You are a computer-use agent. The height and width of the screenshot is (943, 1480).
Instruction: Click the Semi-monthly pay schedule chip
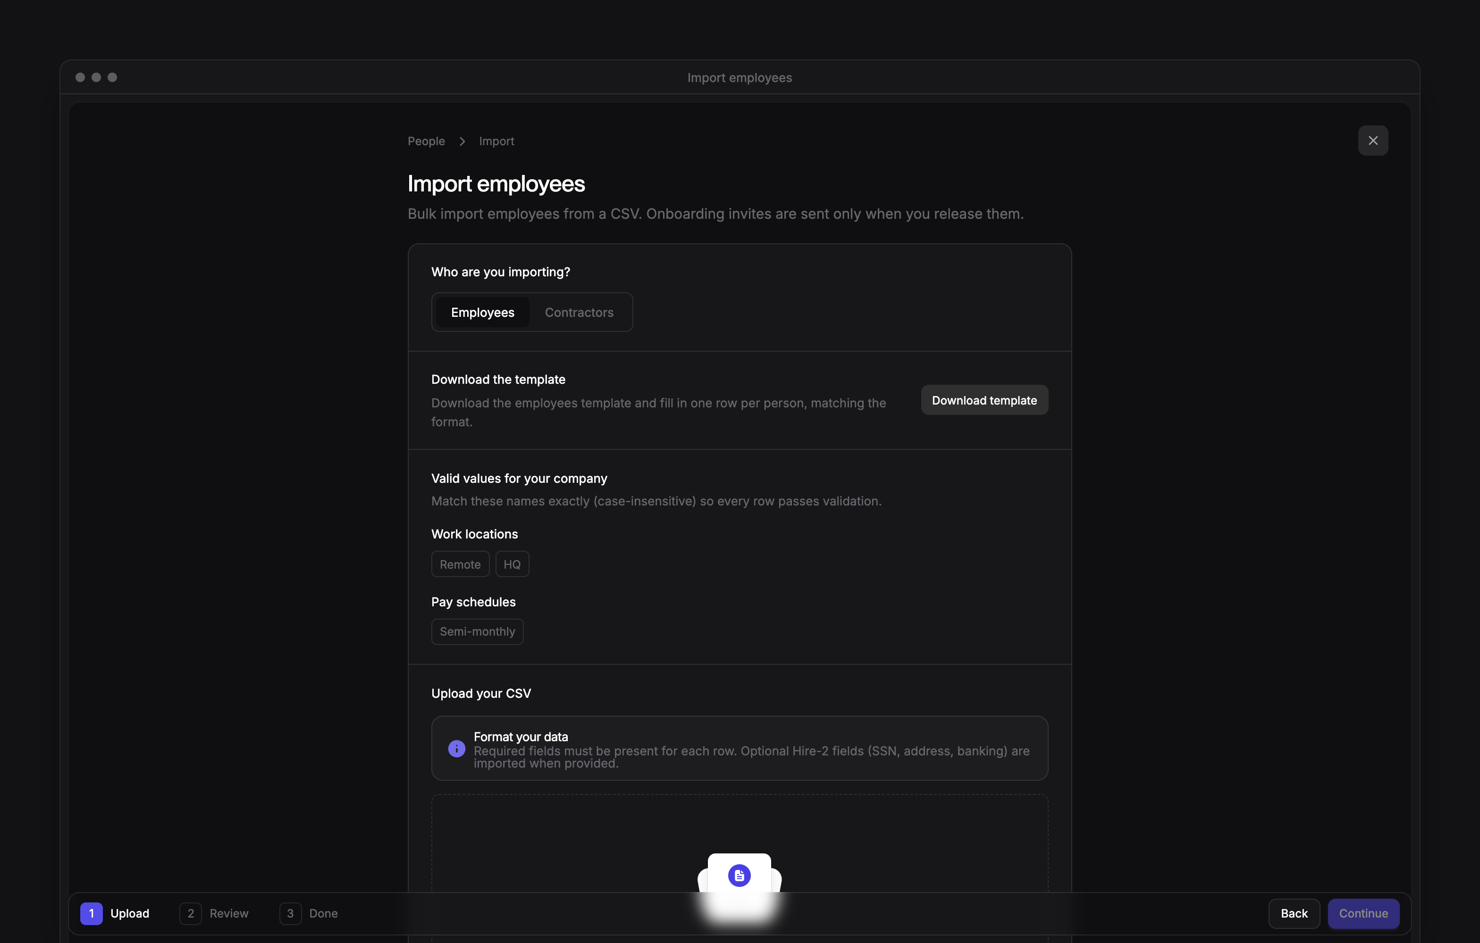pyautogui.click(x=477, y=631)
